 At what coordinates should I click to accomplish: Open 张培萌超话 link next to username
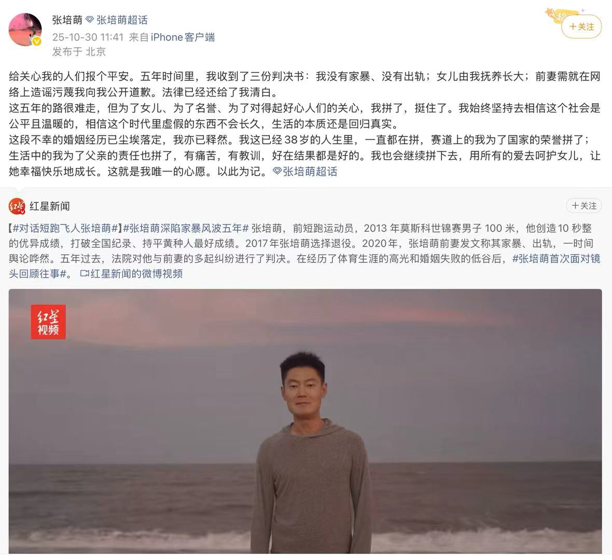122,20
